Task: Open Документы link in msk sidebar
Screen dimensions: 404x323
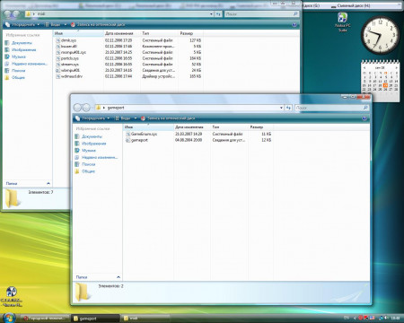Action: click(19, 43)
